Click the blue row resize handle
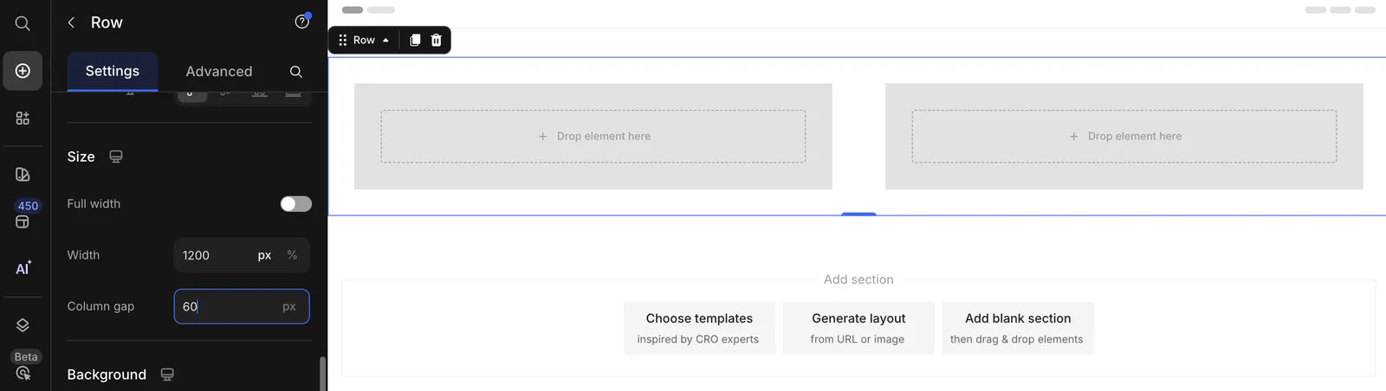The image size is (1386, 391). pyautogui.click(x=858, y=214)
